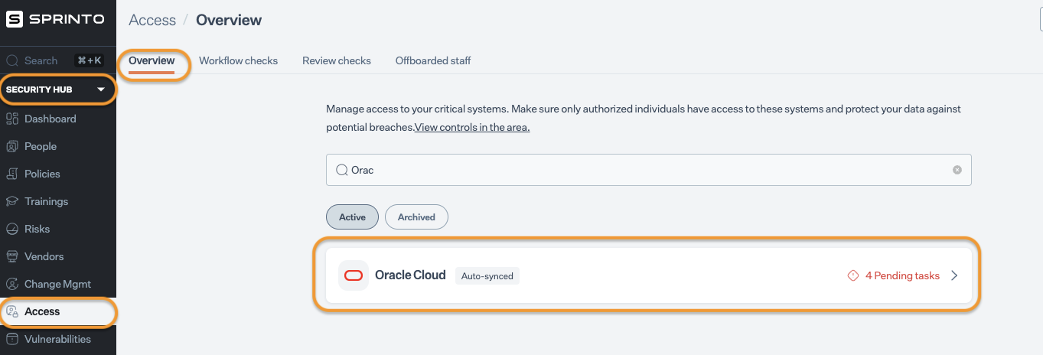The image size is (1043, 355).
Task: Click the Policies icon in sidebar
Action: click(12, 174)
